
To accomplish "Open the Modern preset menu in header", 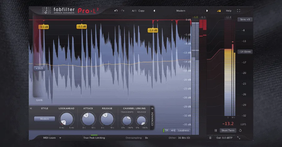I will [181, 11].
